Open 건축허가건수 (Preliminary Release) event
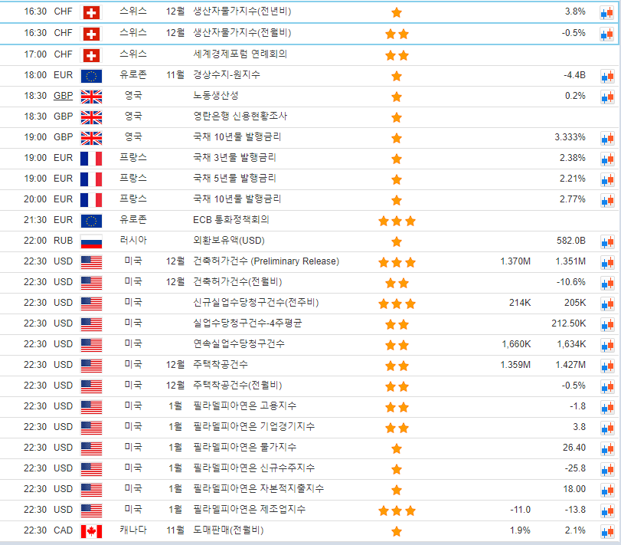 coord(265,261)
